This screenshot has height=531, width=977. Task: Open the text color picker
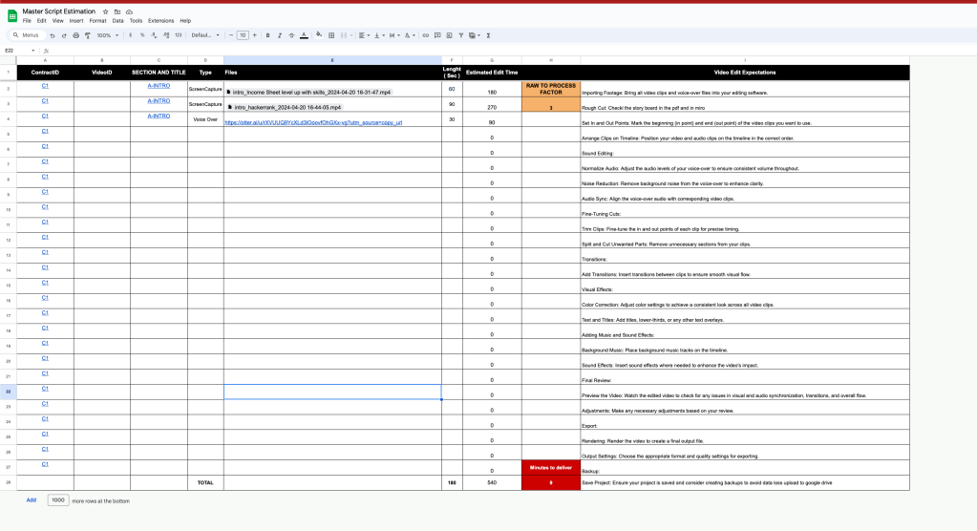coord(304,35)
